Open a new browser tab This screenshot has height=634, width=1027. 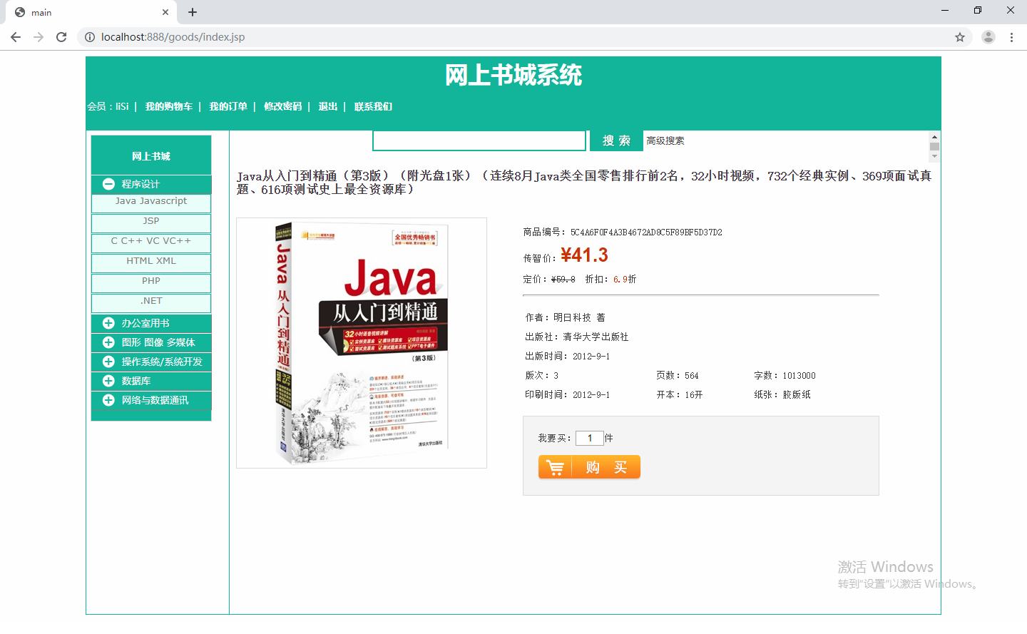(x=193, y=12)
